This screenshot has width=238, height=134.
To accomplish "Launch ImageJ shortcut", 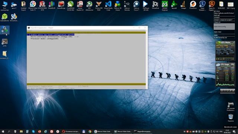I will coord(183,5).
